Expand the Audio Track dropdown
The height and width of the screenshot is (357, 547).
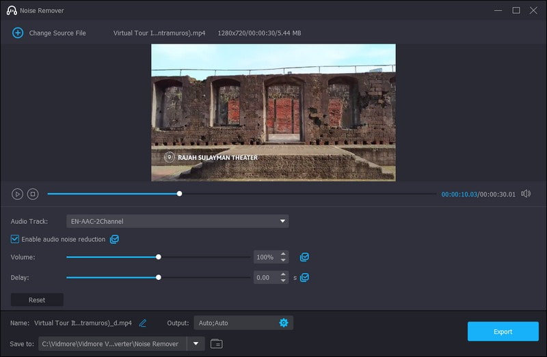(282, 221)
